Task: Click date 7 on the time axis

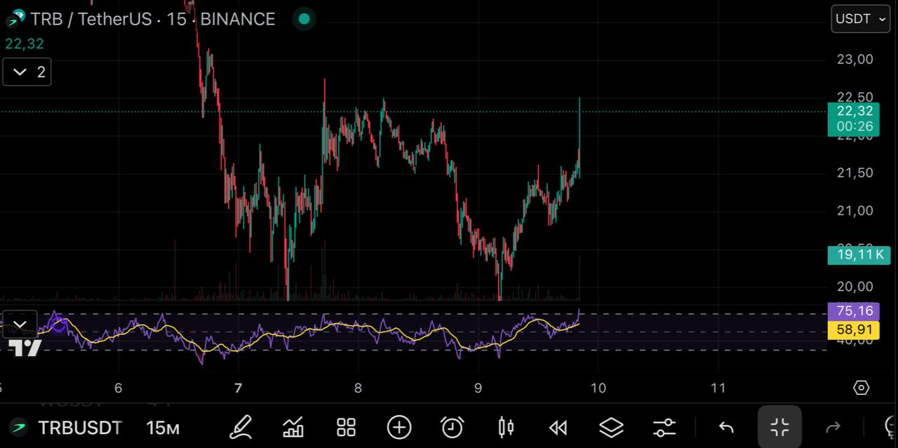Action: (x=239, y=388)
